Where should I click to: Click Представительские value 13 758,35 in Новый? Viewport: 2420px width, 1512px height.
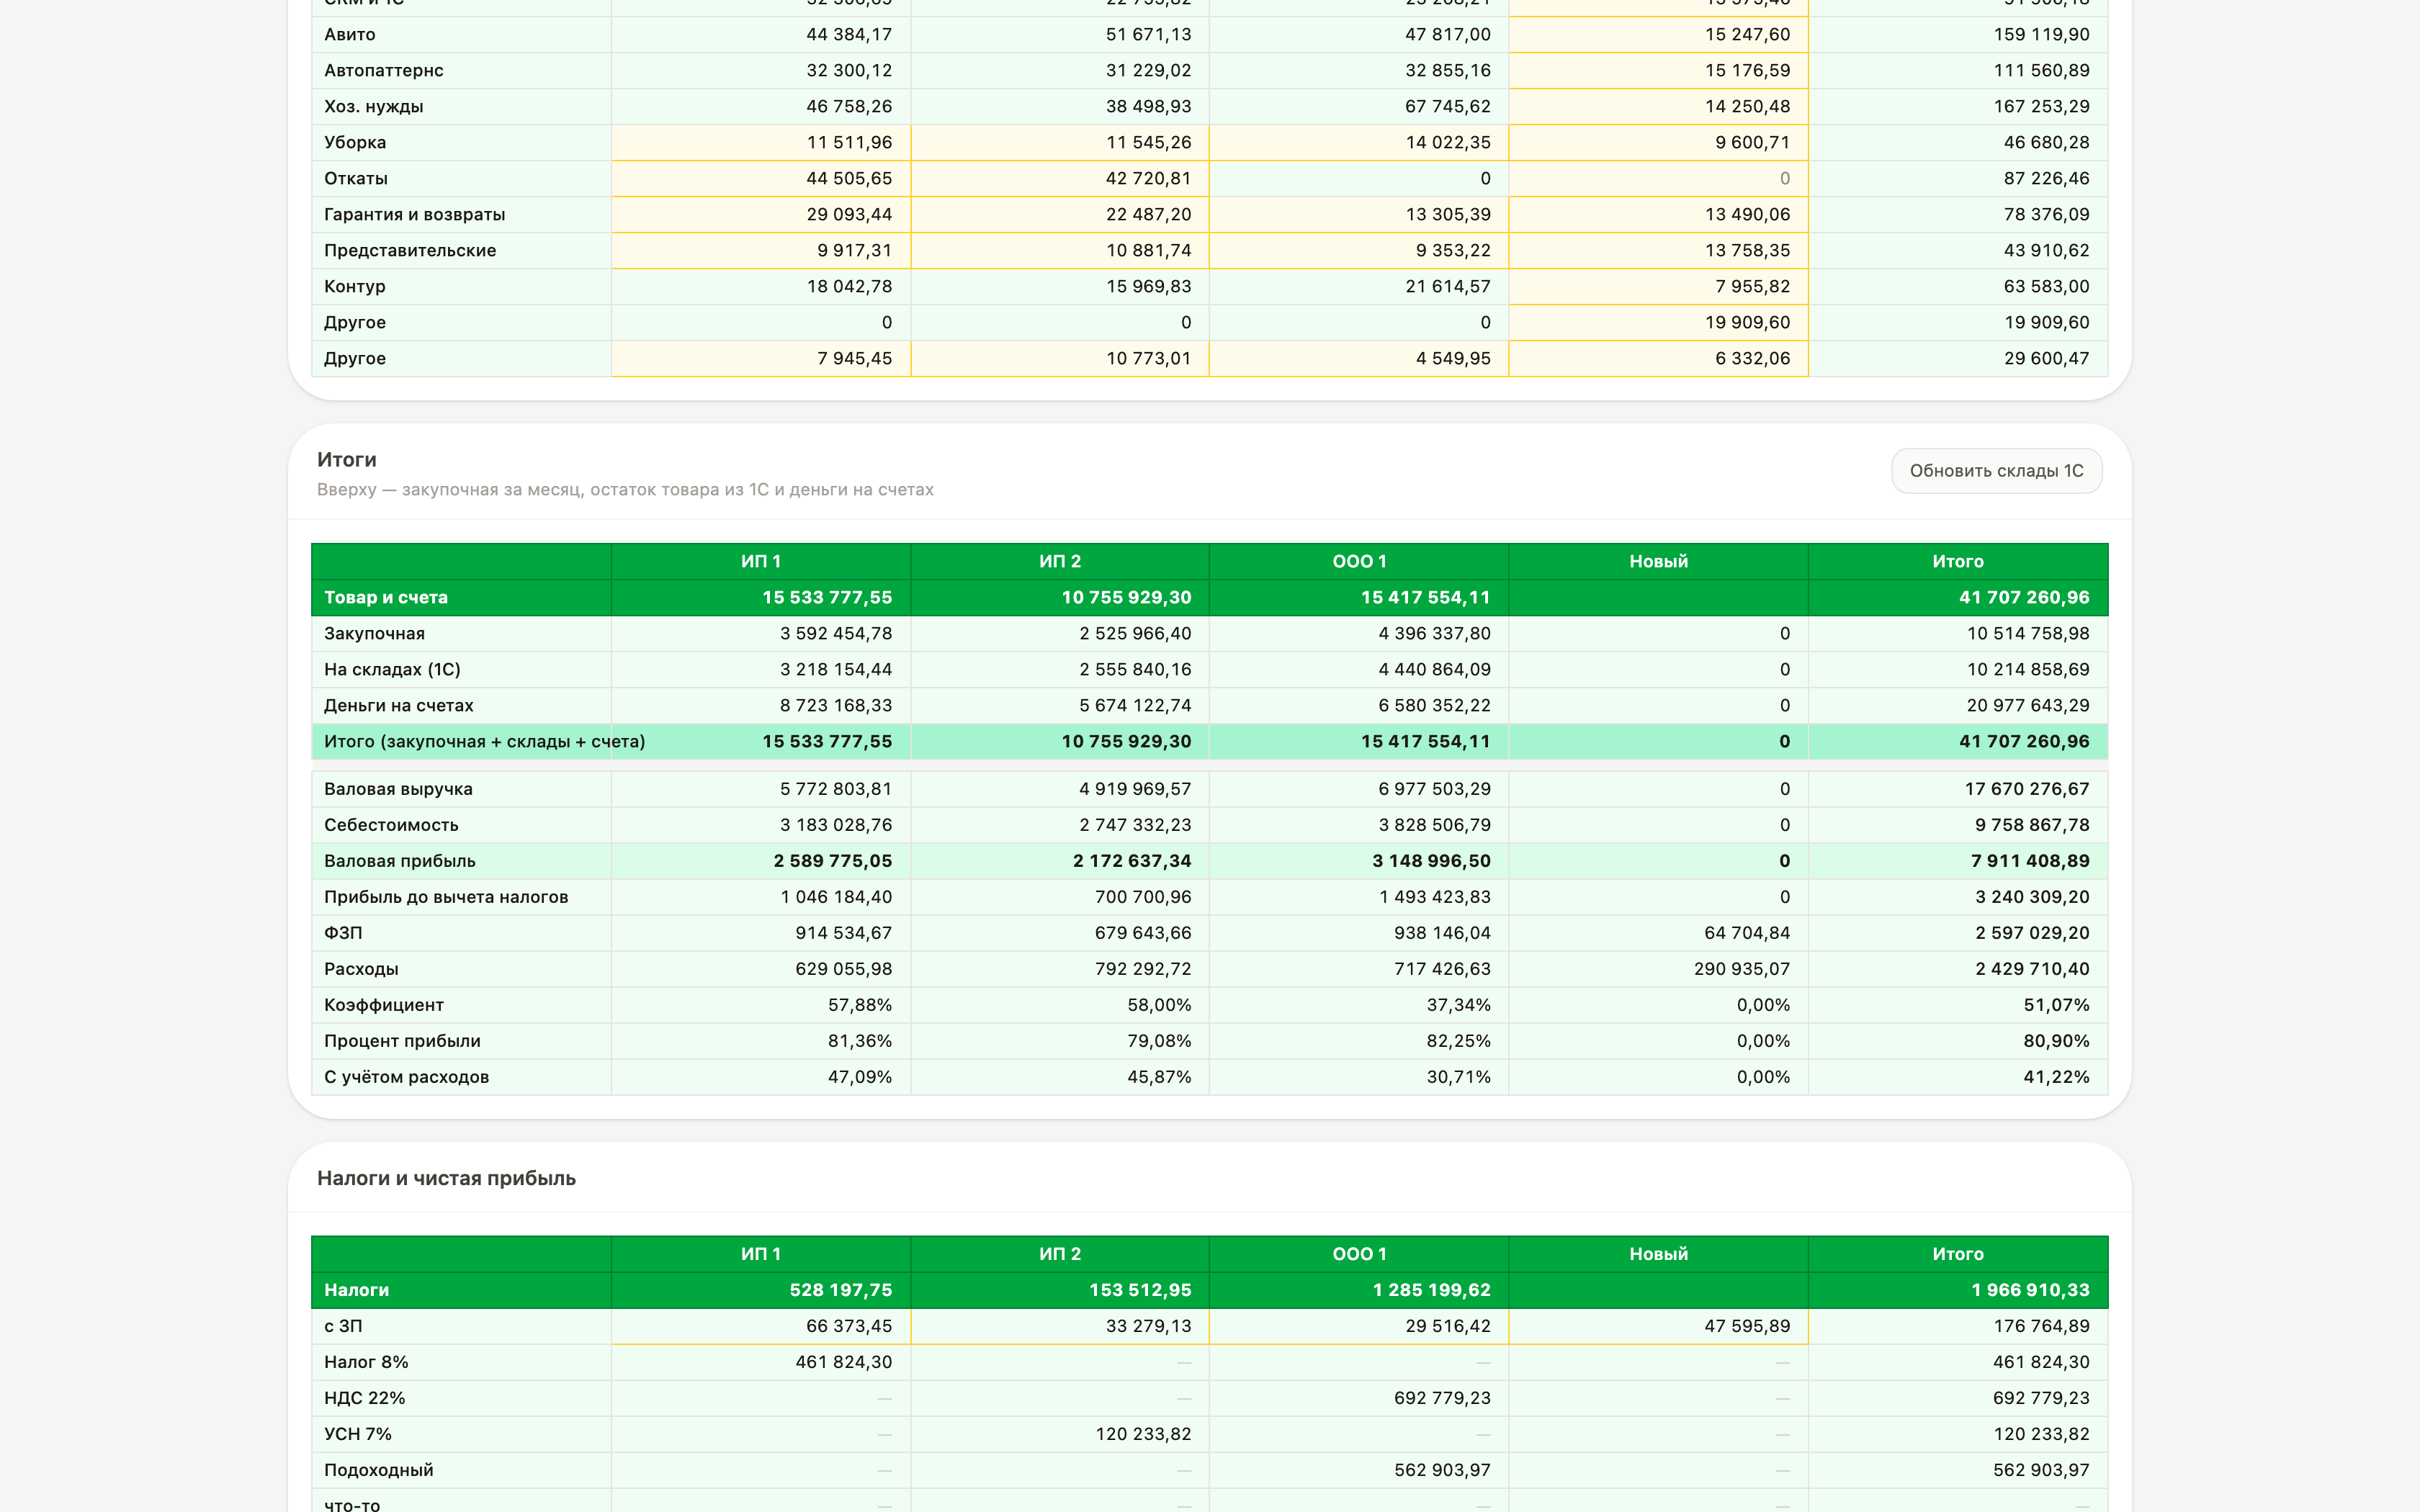1659,251
